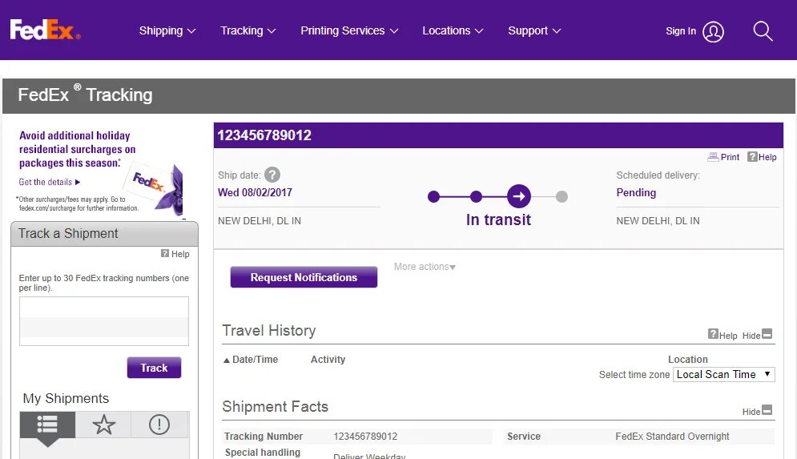Click Request Notifications button
Image resolution: width=797 pixels, height=459 pixels.
pyautogui.click(x=304, y=277)
